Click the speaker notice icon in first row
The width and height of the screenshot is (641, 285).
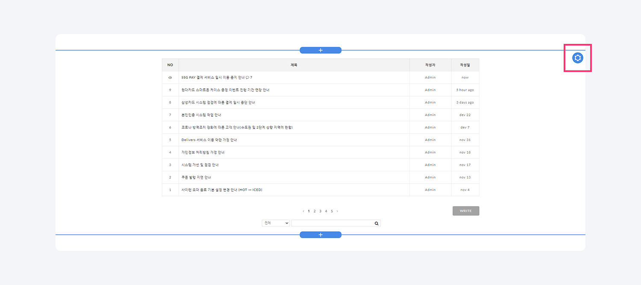170,78
